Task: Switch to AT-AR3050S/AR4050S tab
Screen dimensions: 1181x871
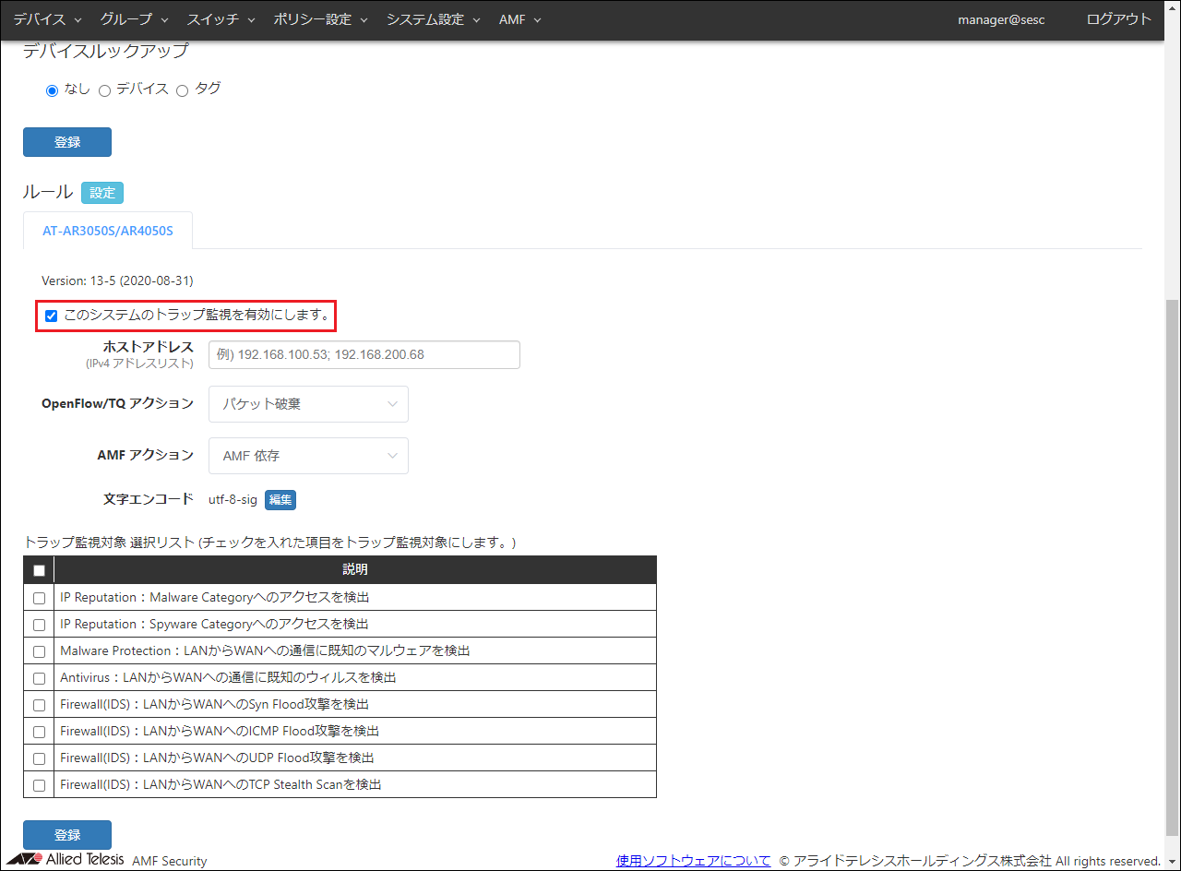Action: pyautogui.click(x=108, y=231)
